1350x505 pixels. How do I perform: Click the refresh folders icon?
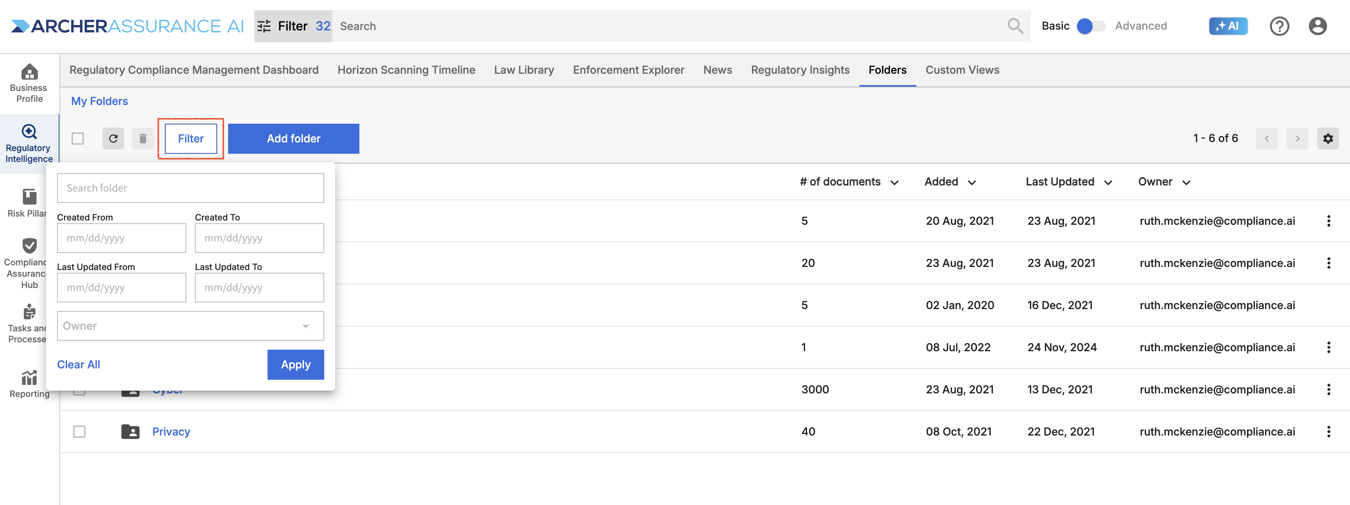click(x=113, y=139)
